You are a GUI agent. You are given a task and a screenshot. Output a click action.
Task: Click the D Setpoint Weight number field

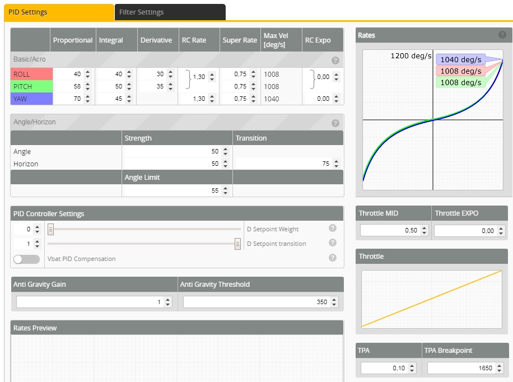pos(27,229)
